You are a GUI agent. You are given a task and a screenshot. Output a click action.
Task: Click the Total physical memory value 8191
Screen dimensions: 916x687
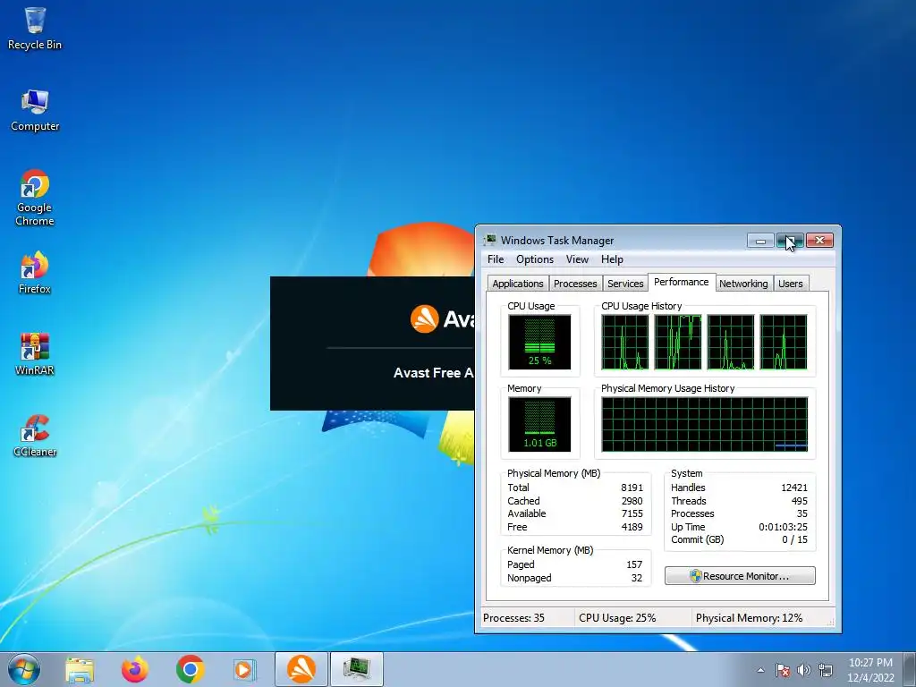(x=632, y=488)
